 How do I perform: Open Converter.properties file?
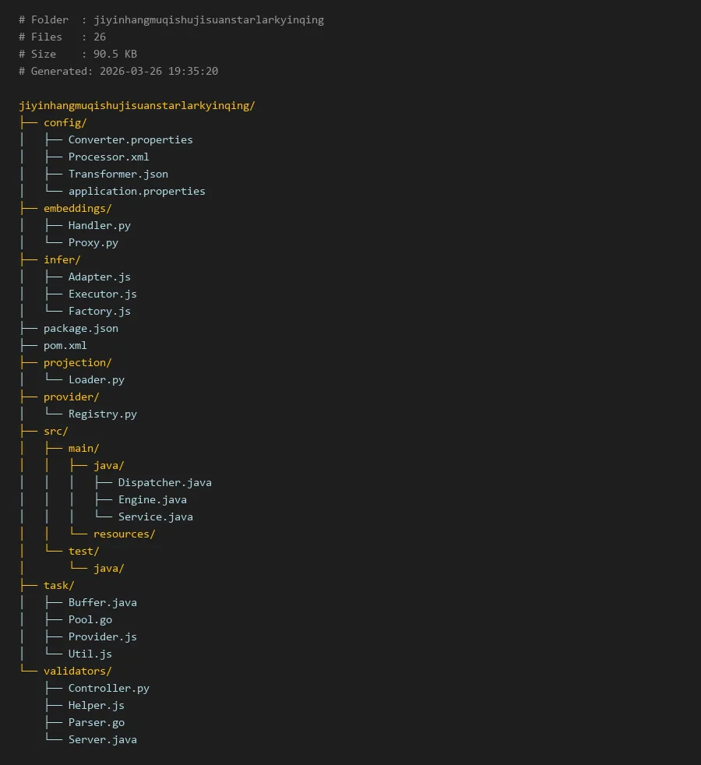pyautogui.click(x=130, y=139)
